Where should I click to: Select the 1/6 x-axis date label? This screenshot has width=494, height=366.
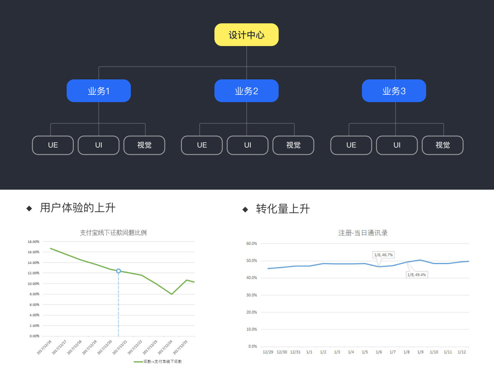[379, 352]
